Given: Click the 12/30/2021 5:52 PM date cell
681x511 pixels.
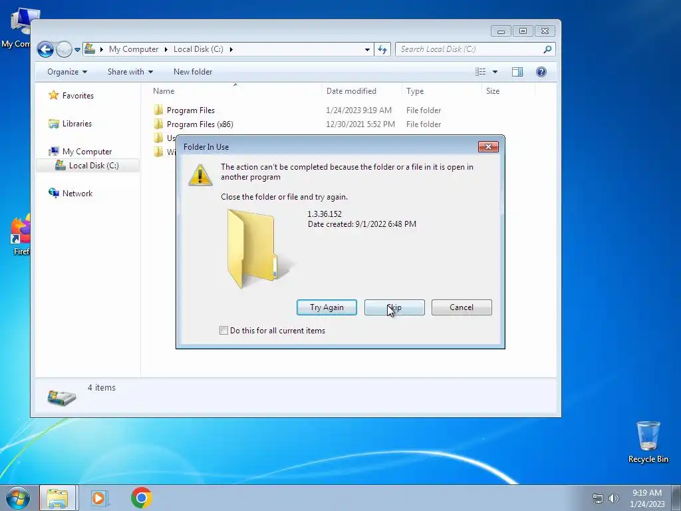Looking at the screenshot, I should [x=360, y=124].
